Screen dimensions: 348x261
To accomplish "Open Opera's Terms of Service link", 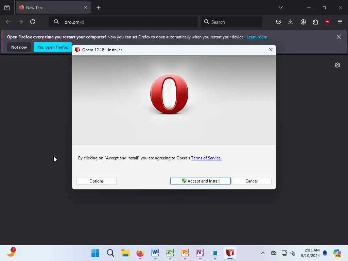I will (x=206, y=158).
